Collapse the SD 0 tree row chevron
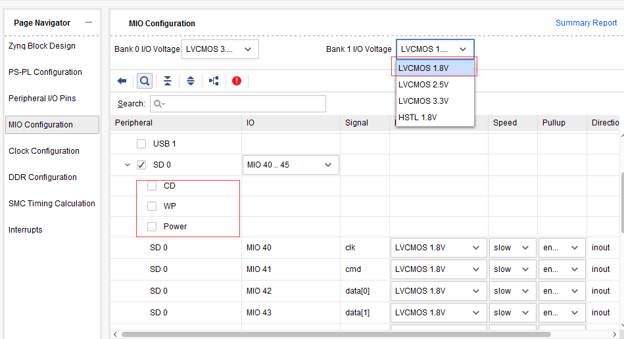Viewport: 624px width, 339px height. pyautogui.click(x=128, y=165)
